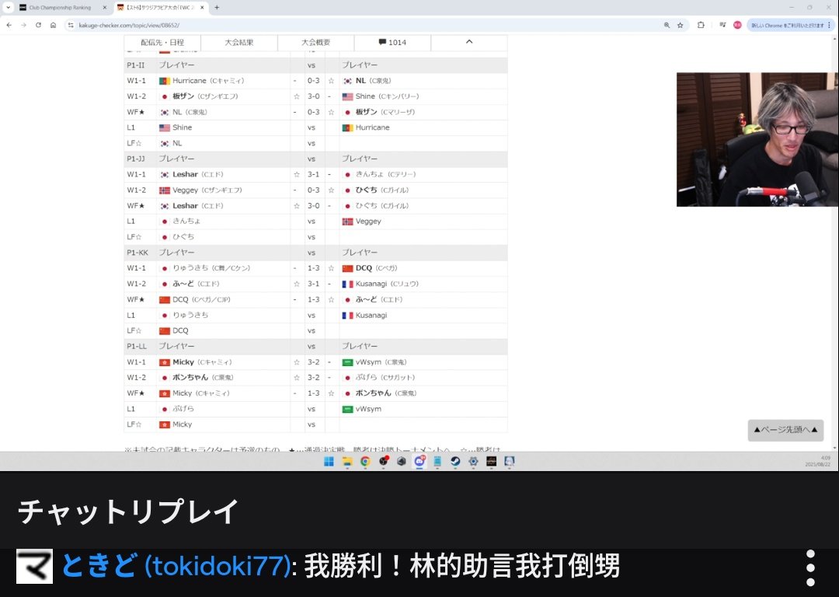This screenshot has width=839, height=597.
Task: Click the zoom magnifier icon in address bar
Action: tap(667, 25)
